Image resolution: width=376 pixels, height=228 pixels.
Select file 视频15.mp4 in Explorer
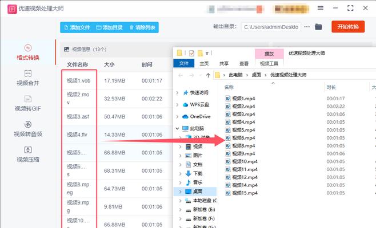click(245, 193)
